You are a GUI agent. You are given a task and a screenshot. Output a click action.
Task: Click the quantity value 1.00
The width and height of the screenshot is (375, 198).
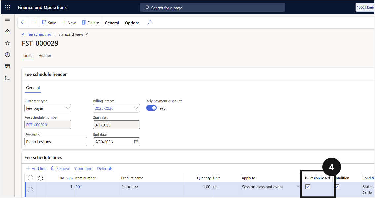206,187
